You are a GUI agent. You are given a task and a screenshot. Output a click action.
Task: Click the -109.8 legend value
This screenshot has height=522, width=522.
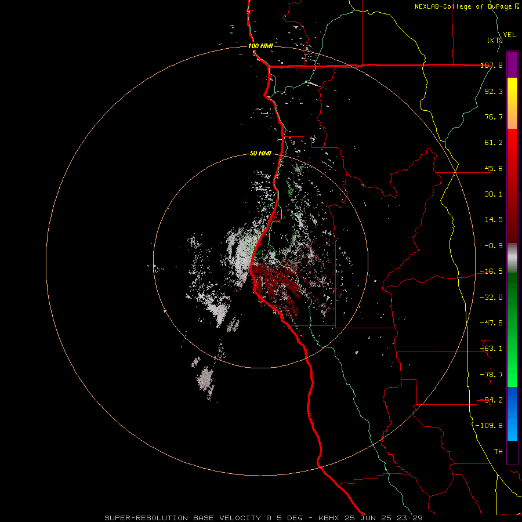tap(489, 426)
